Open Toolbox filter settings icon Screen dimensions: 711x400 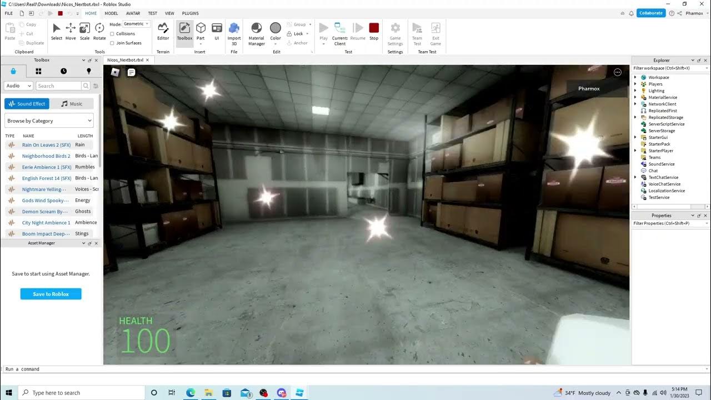(96, 86)
